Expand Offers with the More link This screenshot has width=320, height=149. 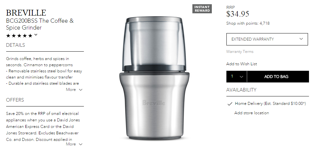coord(74,144)
